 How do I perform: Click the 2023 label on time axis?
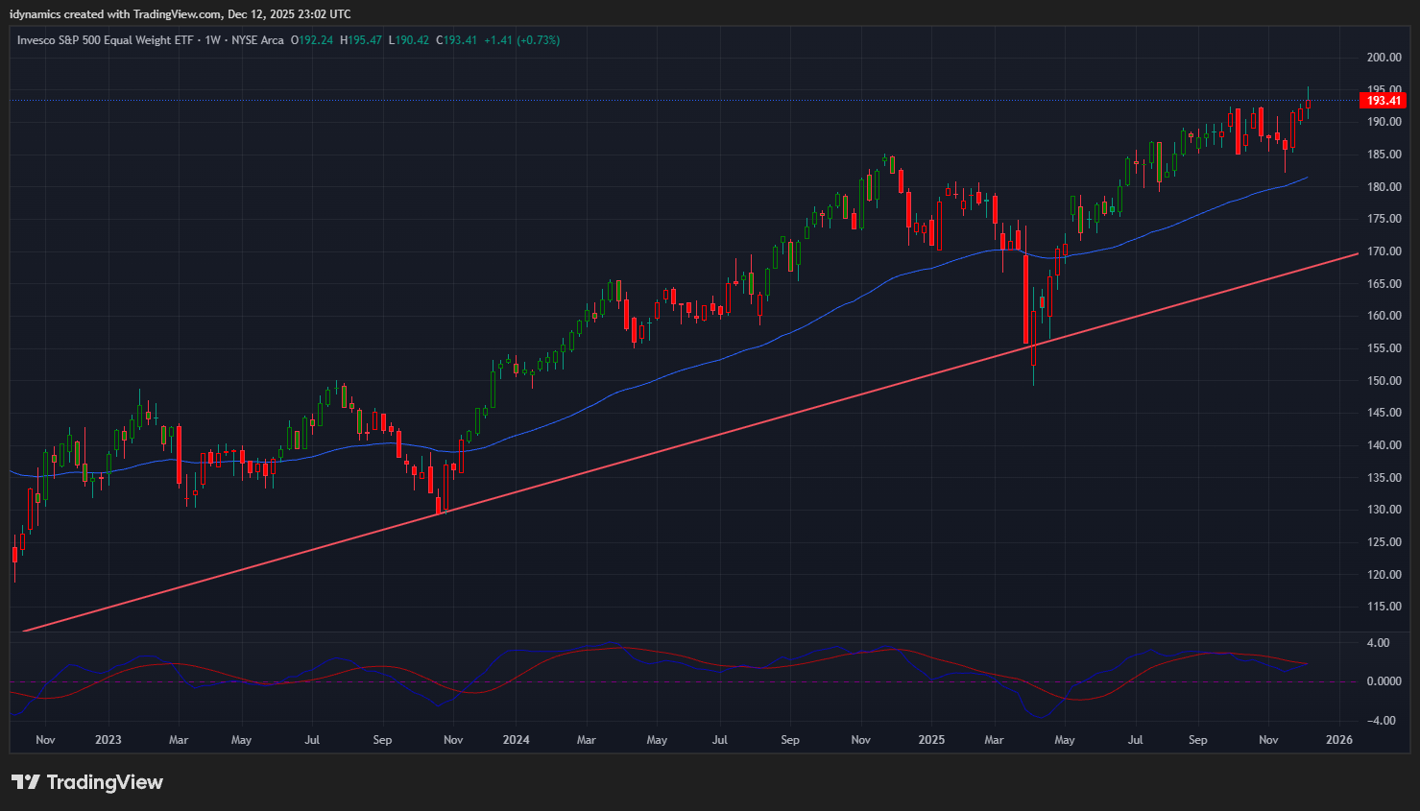(108, 740)
